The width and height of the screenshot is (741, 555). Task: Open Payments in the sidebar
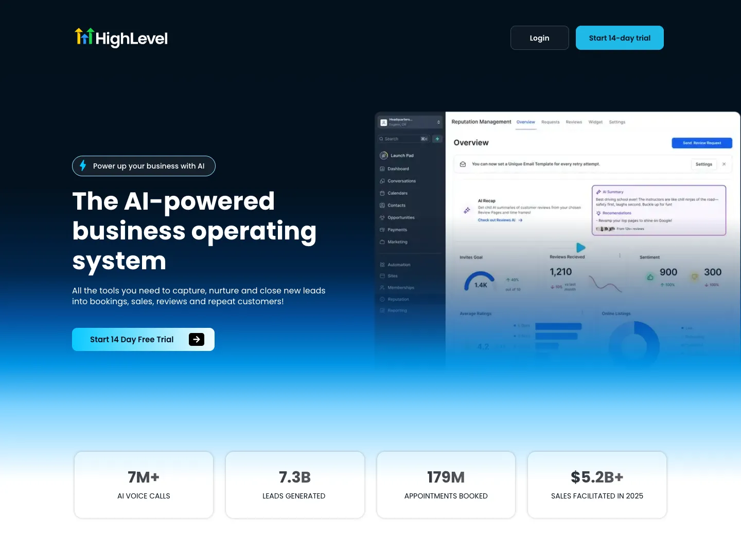pyautogui.click(x=394, y=230)
